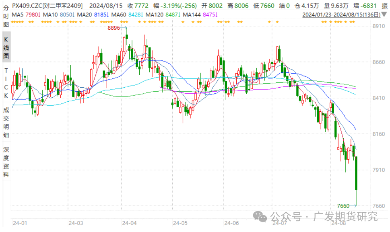Select the K线图 tab
The image size is (390, 232).
(6, 48)
